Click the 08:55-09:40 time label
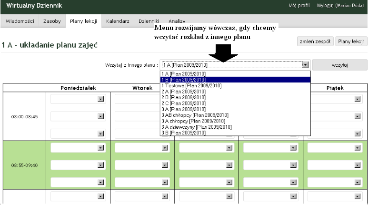This screenshot has width=368, height=205. point(24,165)
